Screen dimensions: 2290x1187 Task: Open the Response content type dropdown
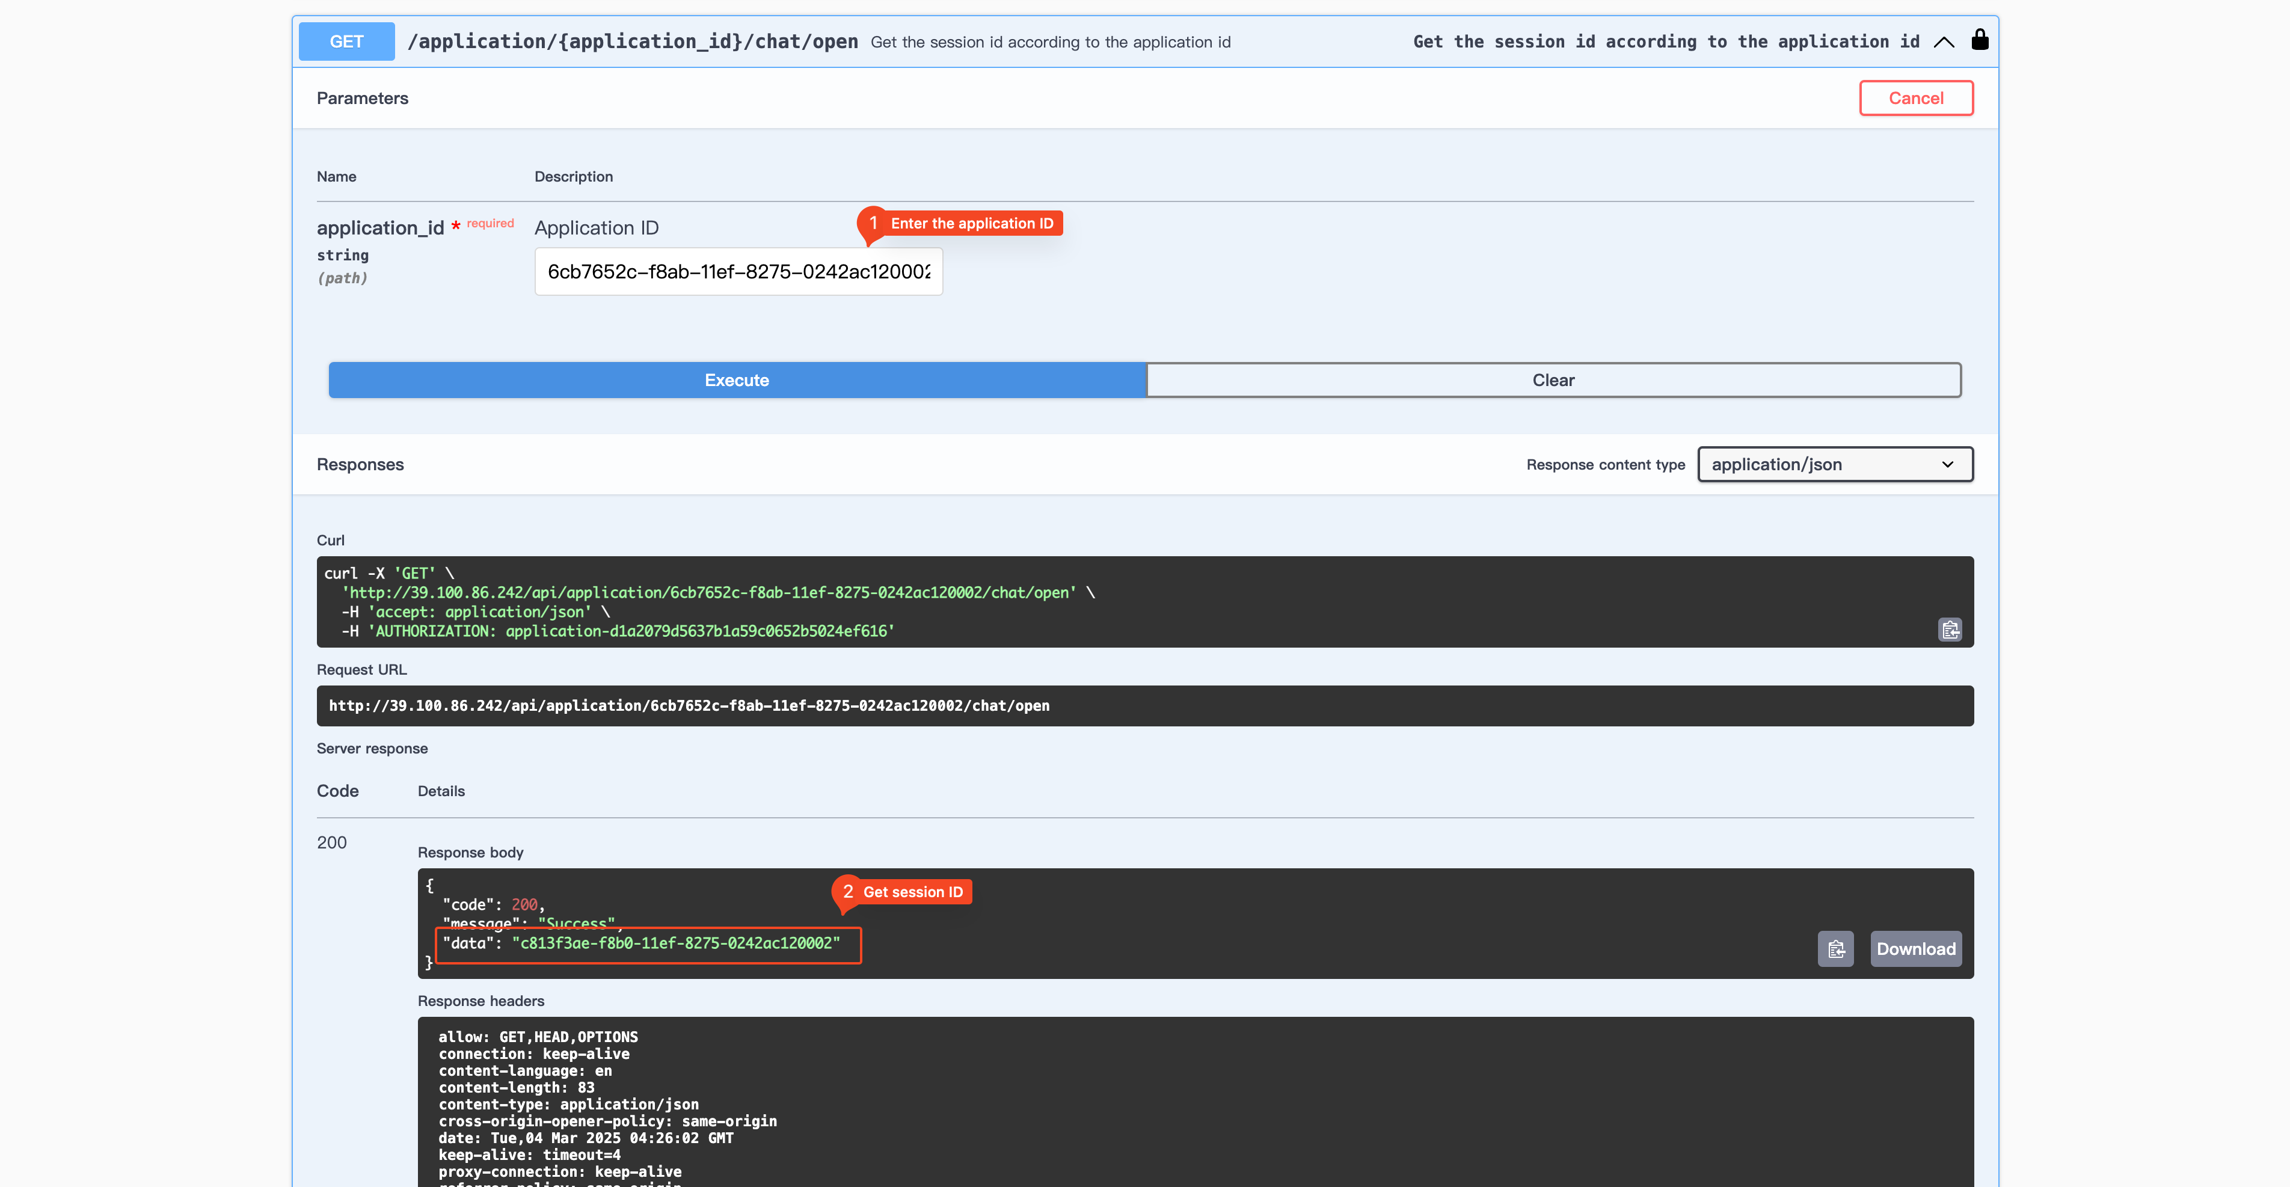click(1835, 464)
